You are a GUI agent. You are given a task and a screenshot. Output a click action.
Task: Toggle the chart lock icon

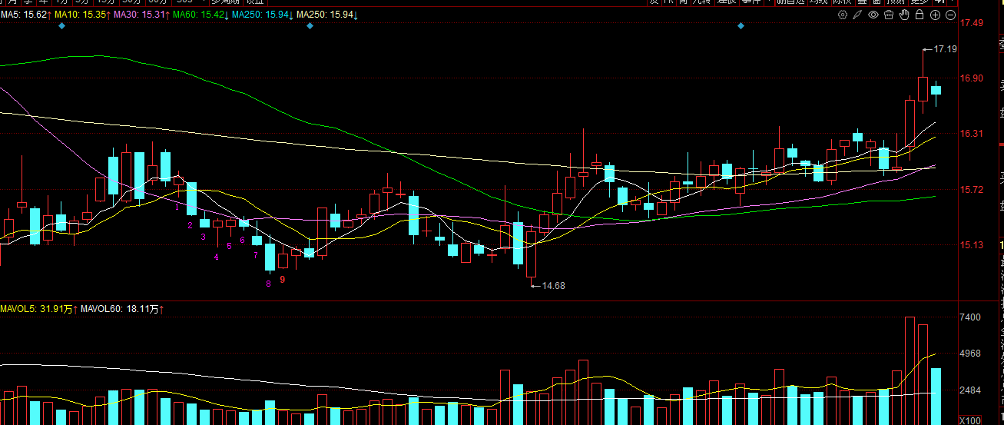(x=920, y=15)
